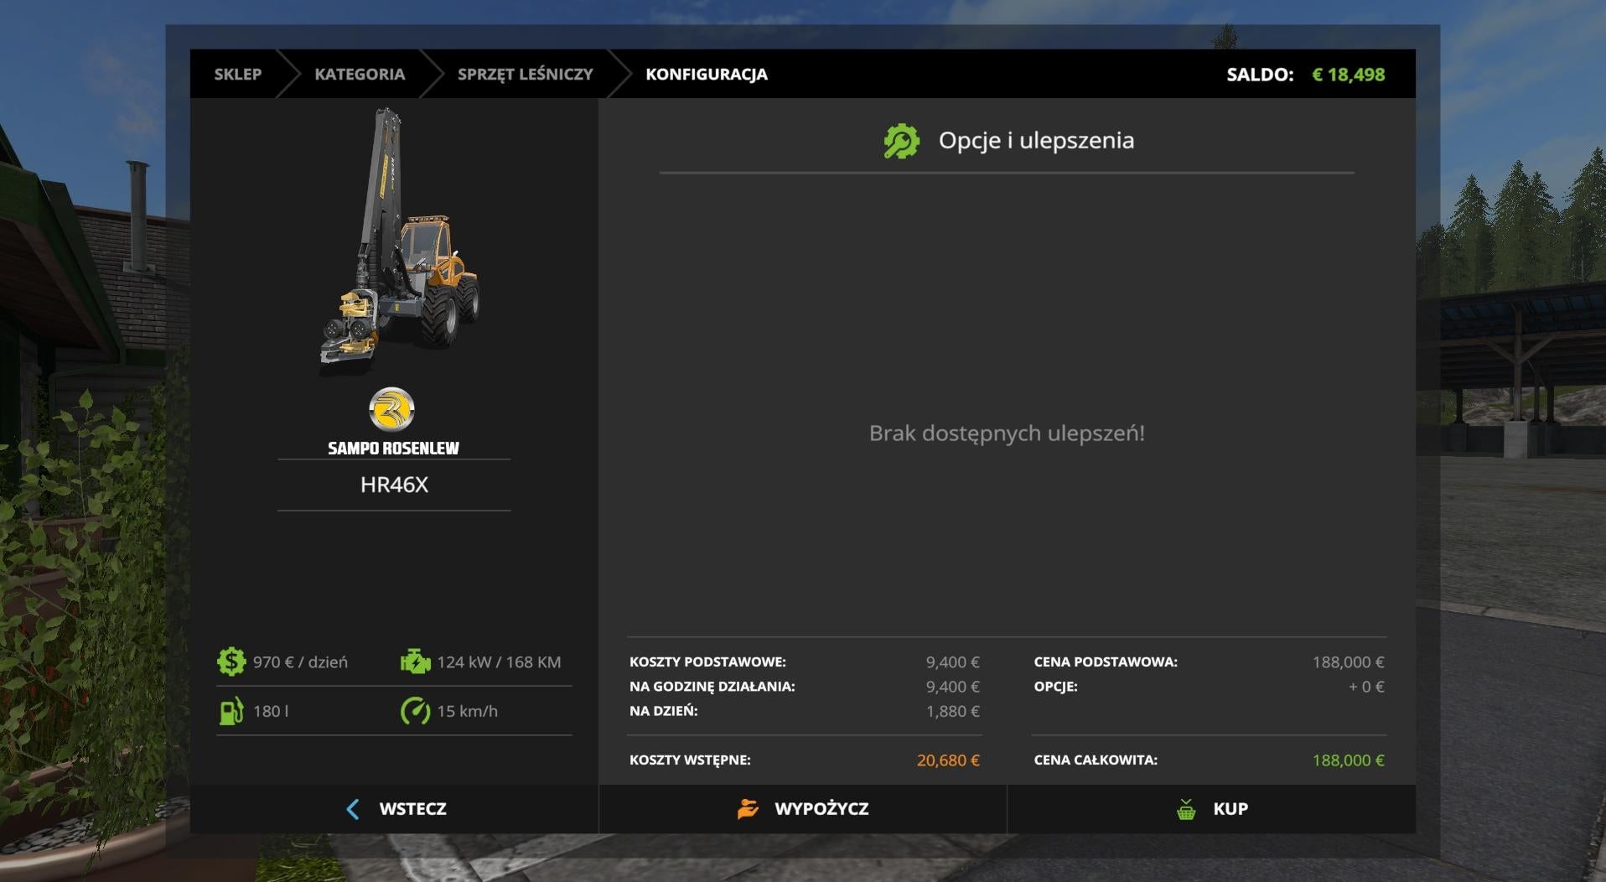
Task: Click the Sampo Rosenlew brand logo
Action: coord(391,409)
